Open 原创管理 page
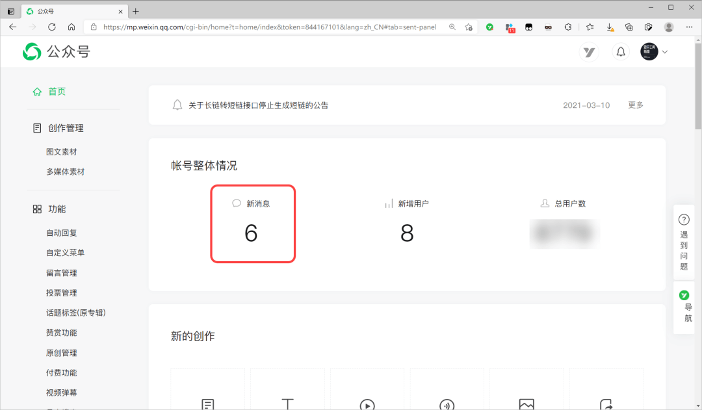 tap(61, 353)
